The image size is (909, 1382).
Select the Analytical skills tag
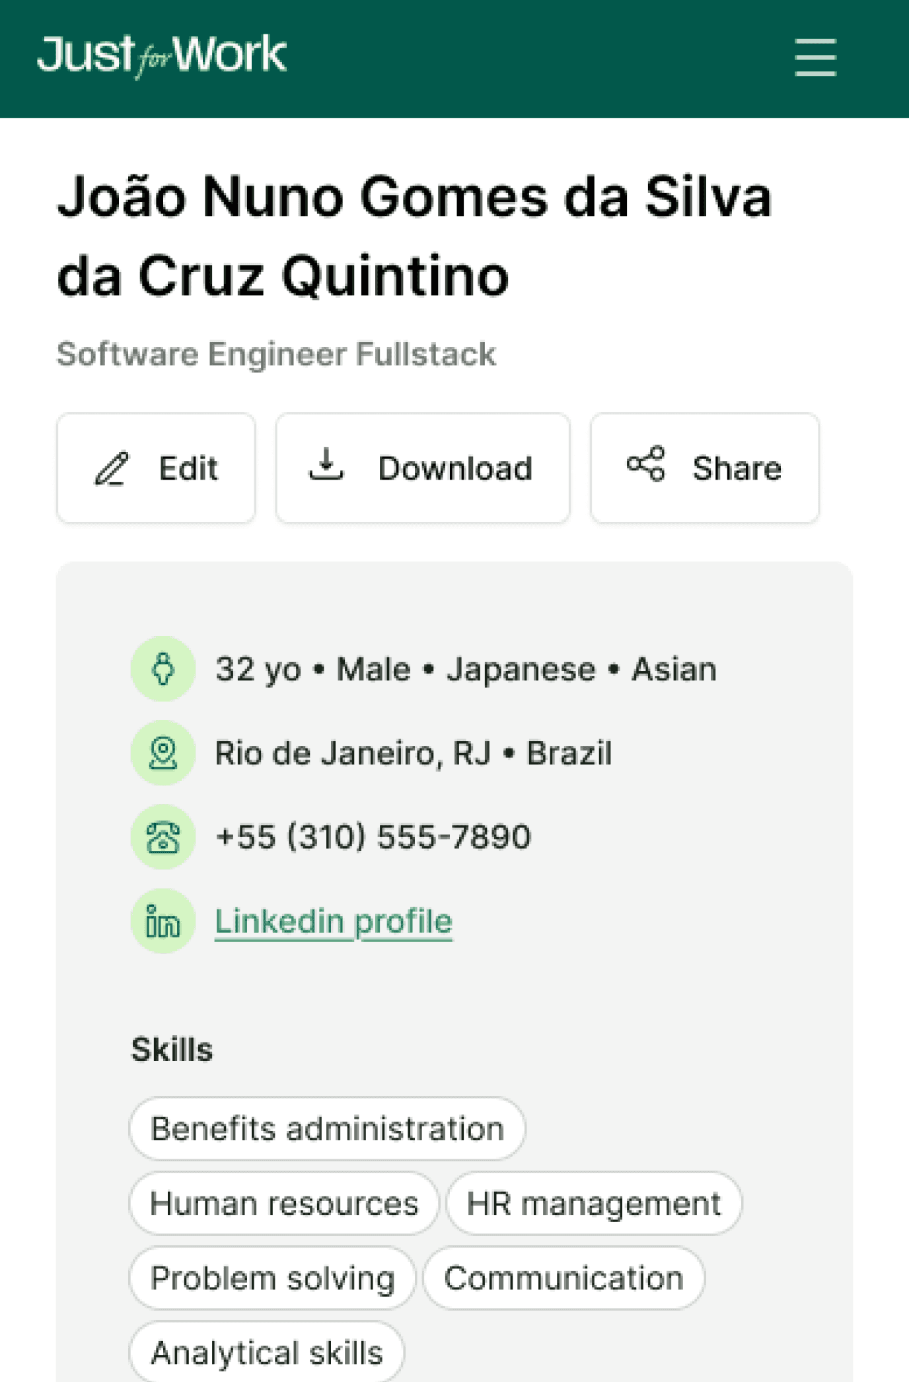[x=267, y=1352]
